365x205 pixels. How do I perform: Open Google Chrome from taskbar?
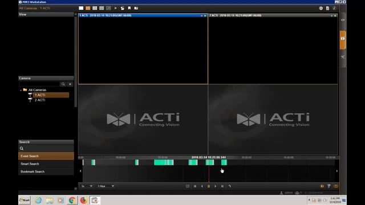(x=72, y=200)
